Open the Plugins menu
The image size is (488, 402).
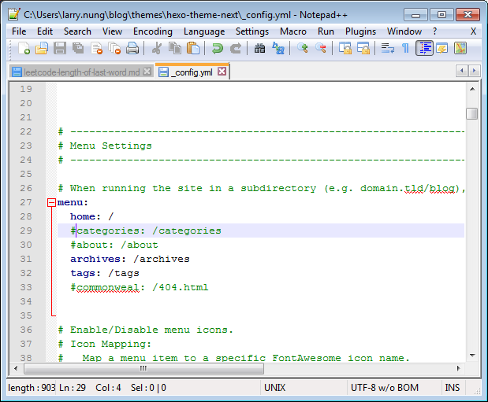click(x=360, y=31)
